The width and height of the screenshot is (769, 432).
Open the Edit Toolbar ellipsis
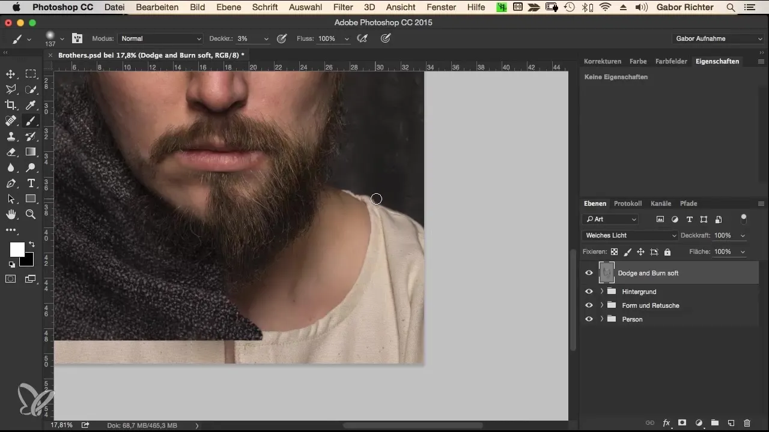[x=11, y=230]
